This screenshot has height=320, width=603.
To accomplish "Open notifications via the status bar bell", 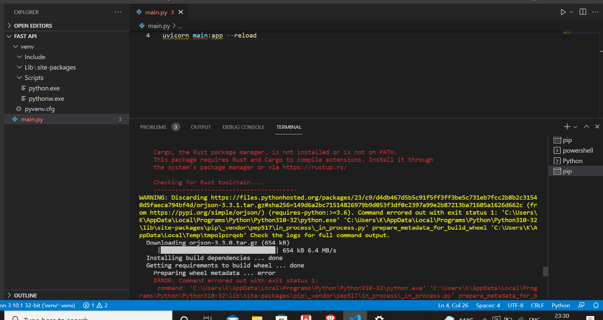I will [x=596, y=305].
